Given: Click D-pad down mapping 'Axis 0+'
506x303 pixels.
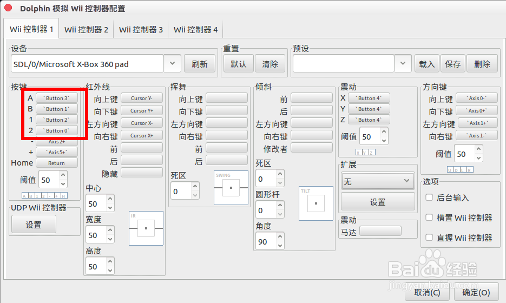Looking at the screenshot, I should (x=477, y=111).
